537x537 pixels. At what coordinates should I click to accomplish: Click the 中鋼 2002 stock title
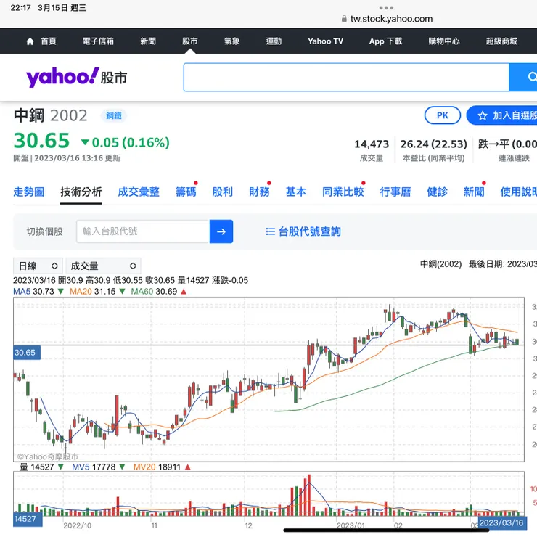(51, 115)
